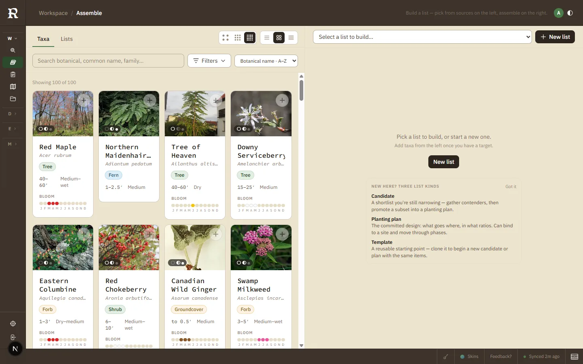Screen dimensions: 583x364
Task: Open the Filters dropdown
Action: (209, 61)
